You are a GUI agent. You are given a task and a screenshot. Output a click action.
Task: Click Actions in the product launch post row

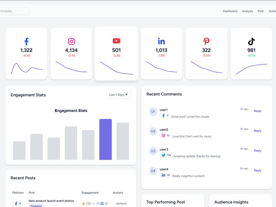(121, 203)
